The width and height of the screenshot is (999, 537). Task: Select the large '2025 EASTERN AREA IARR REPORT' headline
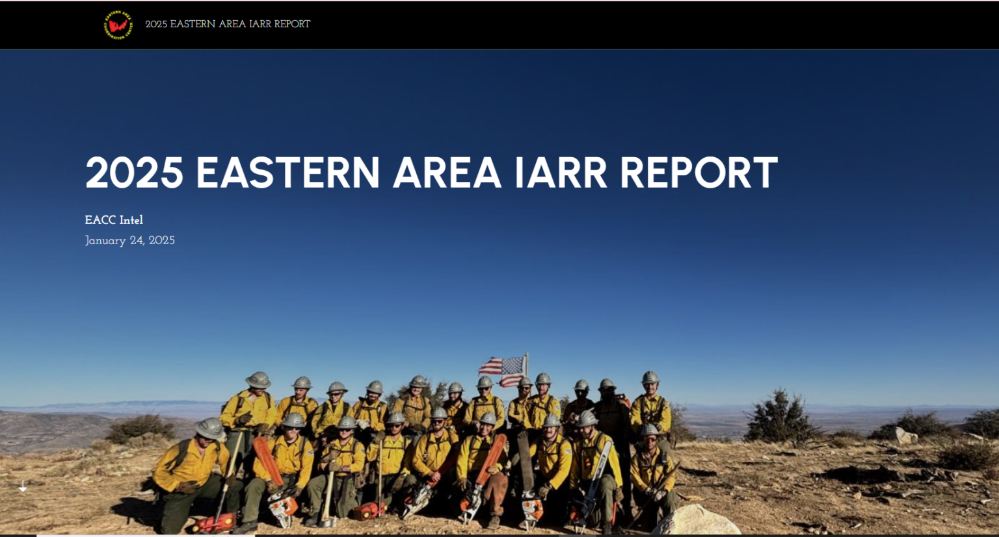[431, 173]
